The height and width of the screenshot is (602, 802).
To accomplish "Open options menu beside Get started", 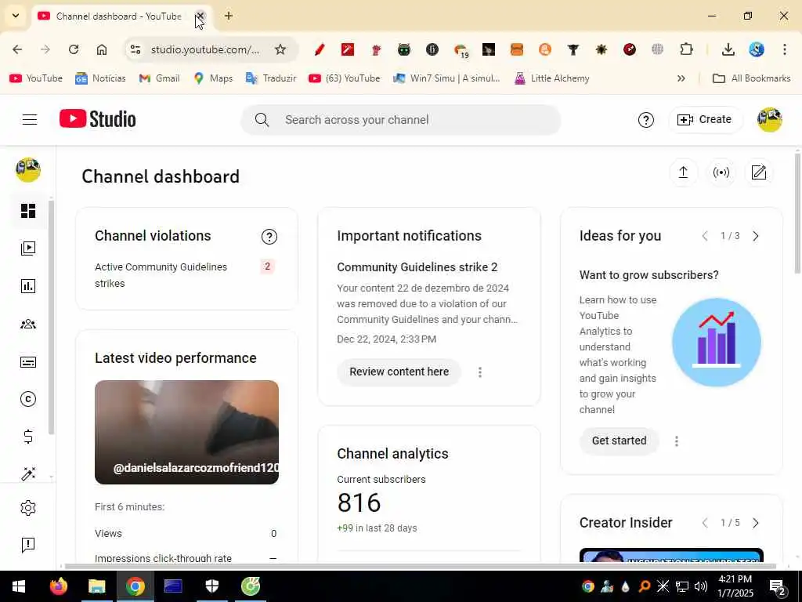I will pos(677,441).
